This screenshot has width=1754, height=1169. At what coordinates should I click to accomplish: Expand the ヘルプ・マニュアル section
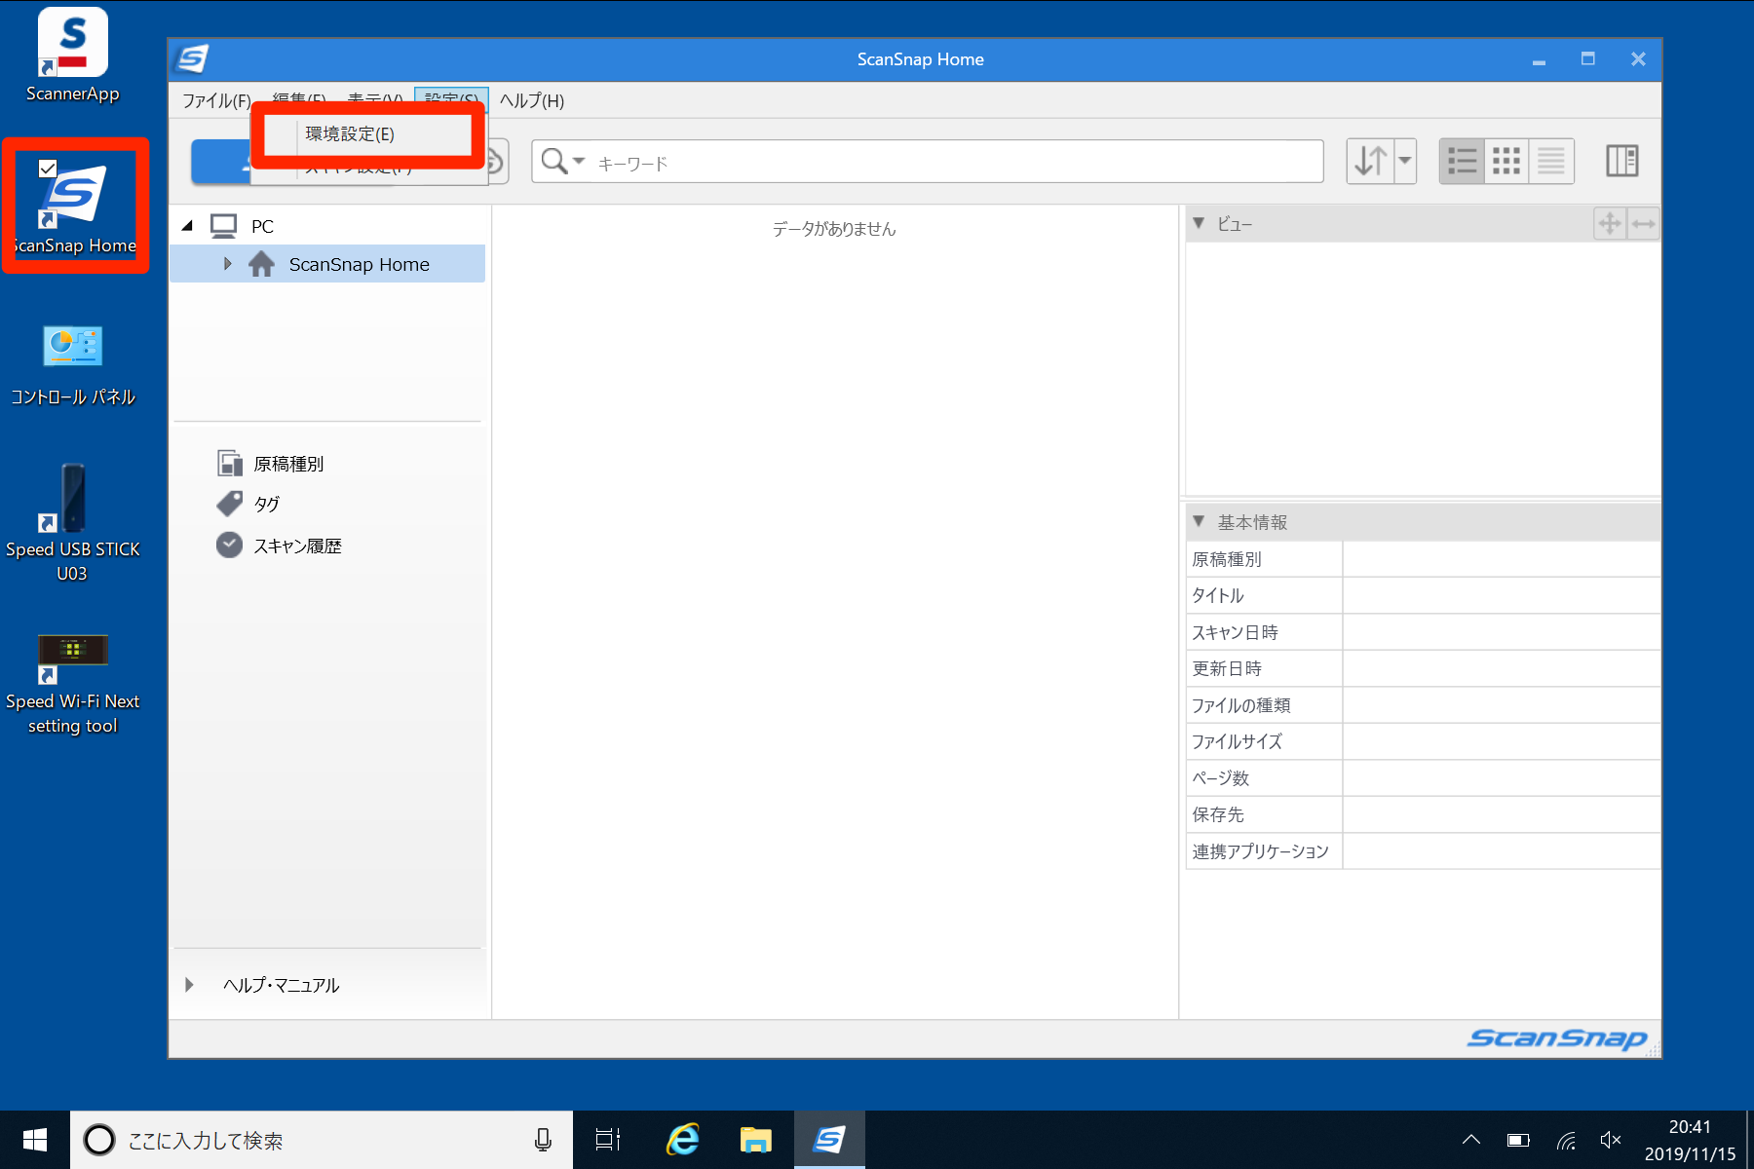tap(190, 985)
